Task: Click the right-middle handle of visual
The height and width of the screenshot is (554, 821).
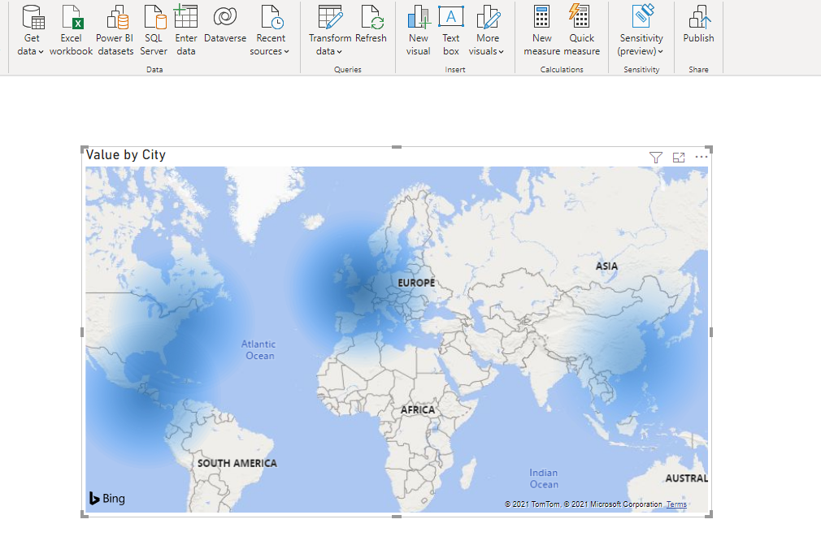Action: 710,331
